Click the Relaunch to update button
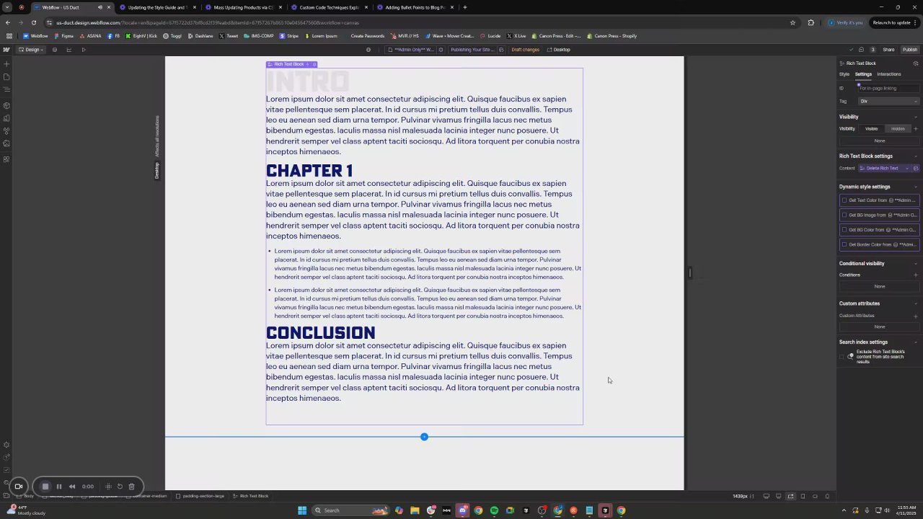Viewport: 923px width, 519px height. pos(894,22)
